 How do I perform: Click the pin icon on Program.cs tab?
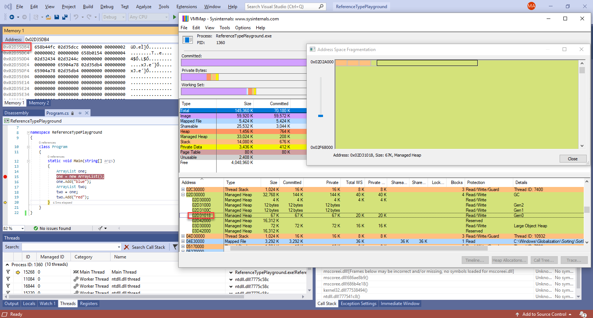click(x=80, y=113)
